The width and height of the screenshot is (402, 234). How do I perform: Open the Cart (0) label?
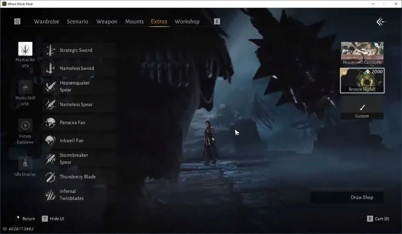tap(382, 219)
